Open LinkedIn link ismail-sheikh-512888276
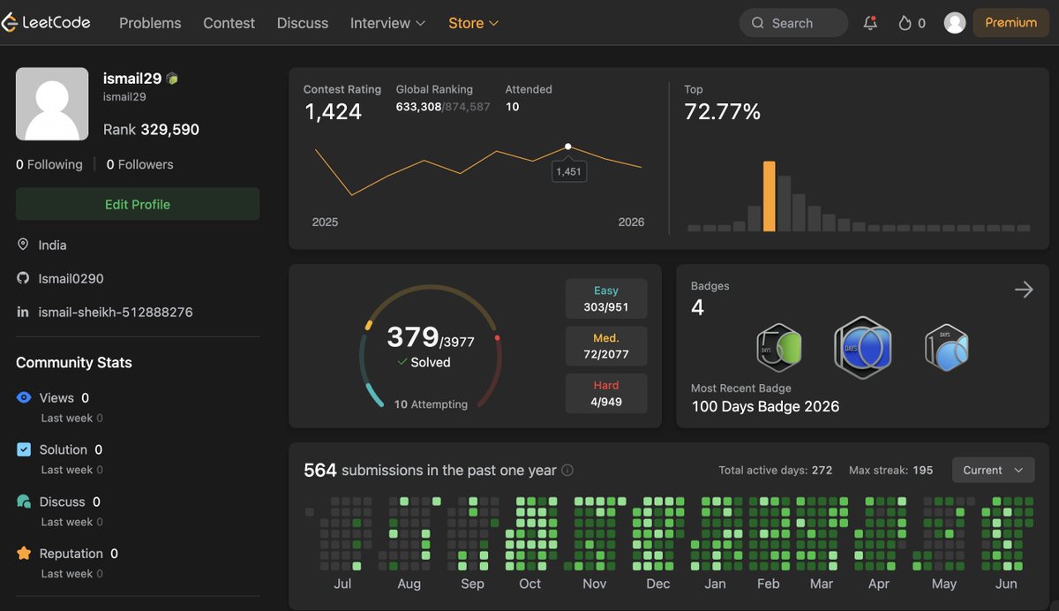This screenshot has width=1059, height=611. pos(116,312)
